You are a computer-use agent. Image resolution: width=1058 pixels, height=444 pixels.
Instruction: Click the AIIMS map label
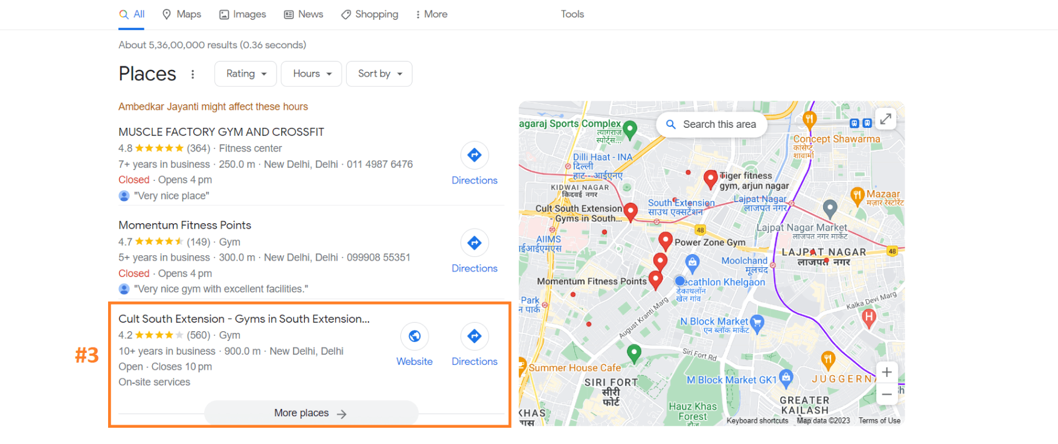(x=548, y=239)
